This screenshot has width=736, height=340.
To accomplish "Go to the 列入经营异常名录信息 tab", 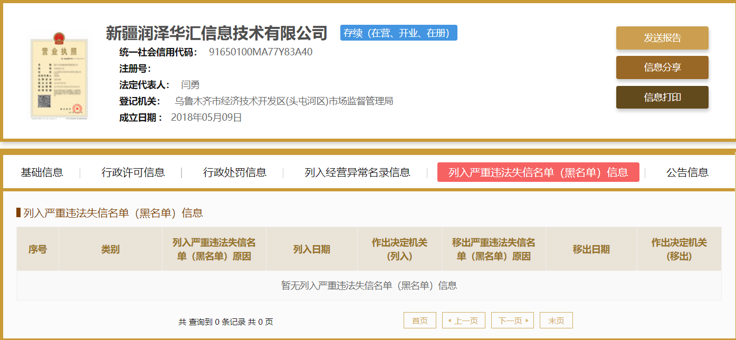I will tap(357, 172).
